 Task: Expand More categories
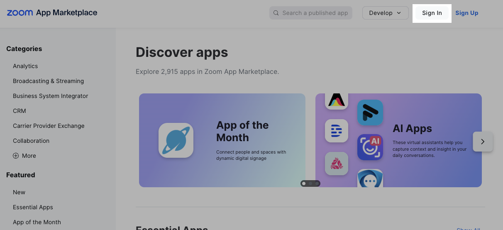[x=24, y=156]
